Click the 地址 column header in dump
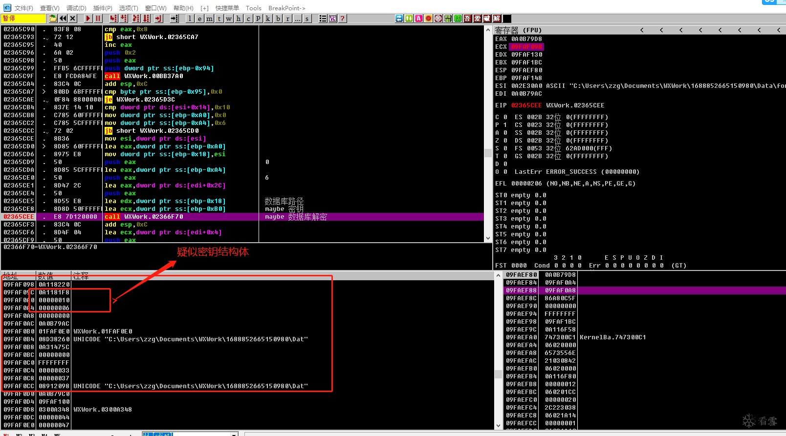The width and height of the screenshot is (786, 436). click(19, 276)
